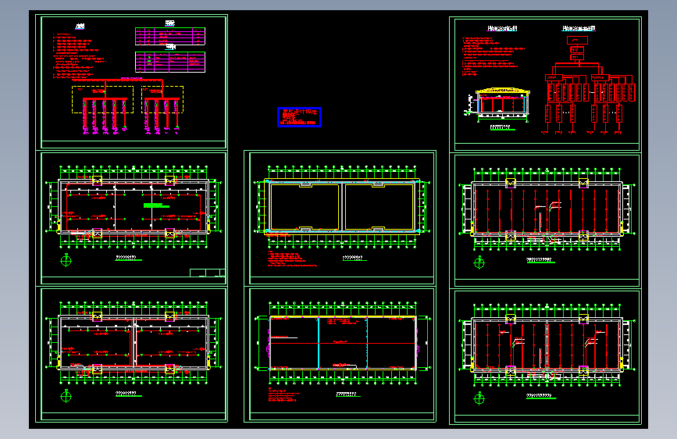The height and width of the screenshot is (439, 677).
Task: Select the red notes block in top-left sheet
Action: [80, 55]
